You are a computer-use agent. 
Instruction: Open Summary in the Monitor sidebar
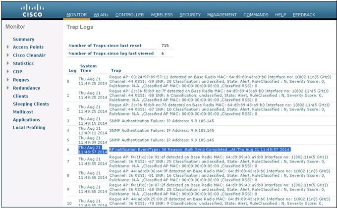coord(24,39)
